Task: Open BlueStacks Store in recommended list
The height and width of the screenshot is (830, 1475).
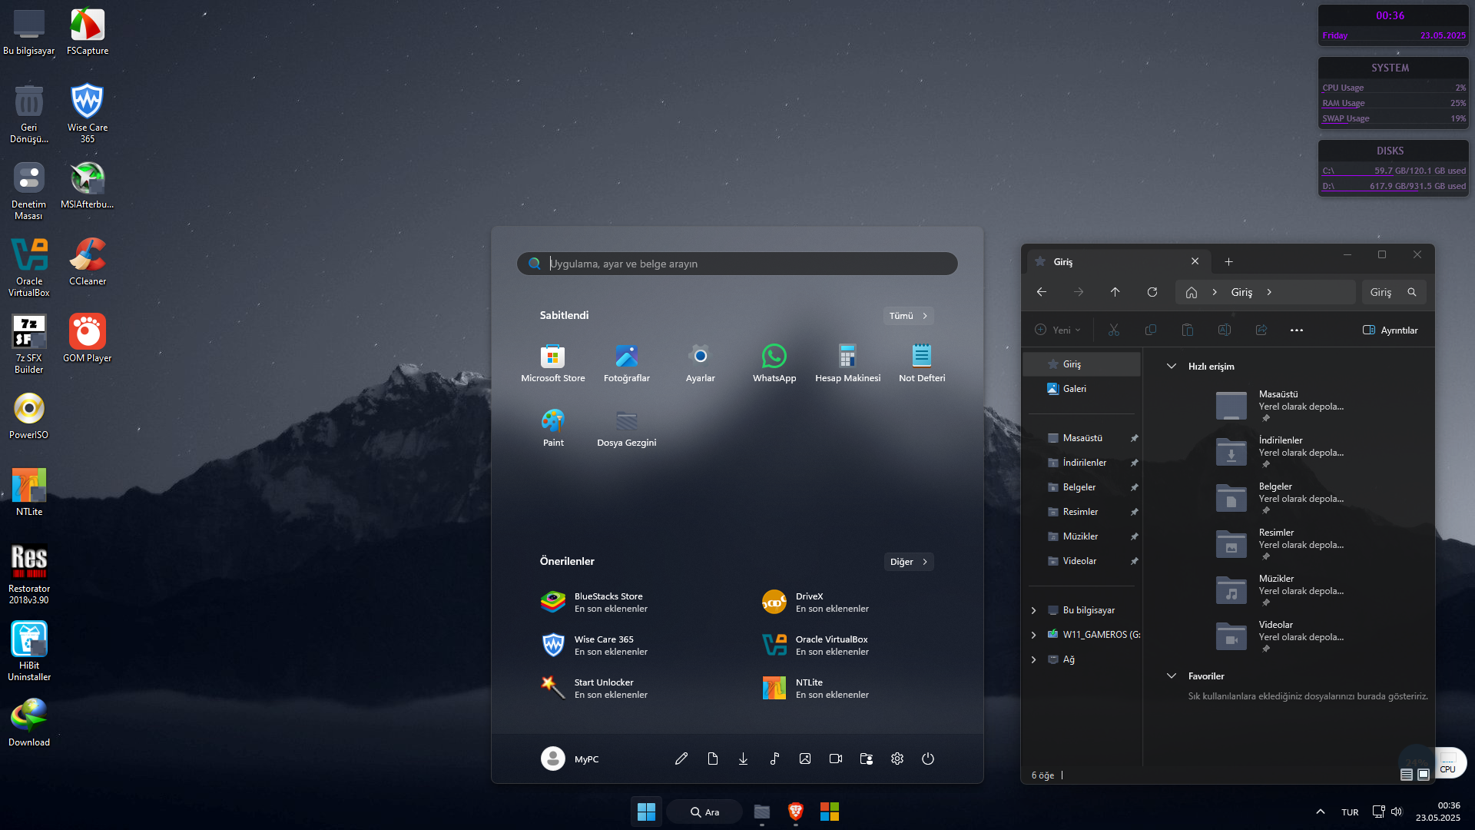Action: click(595, 603)
